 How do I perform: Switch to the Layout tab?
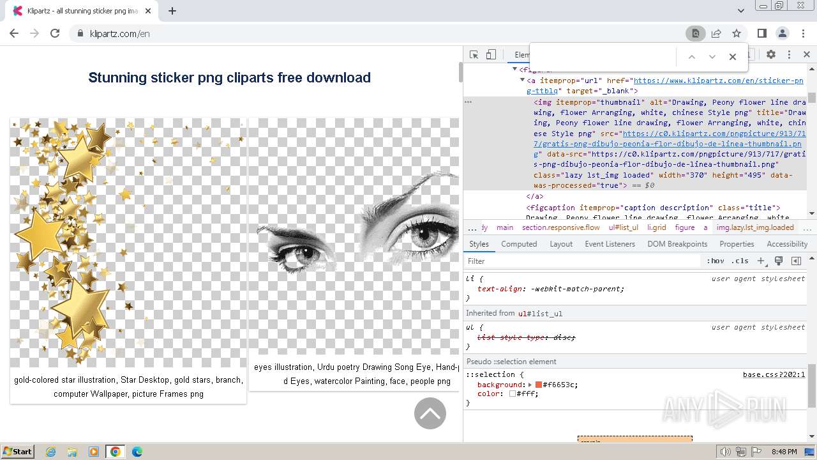coord(561,244)
